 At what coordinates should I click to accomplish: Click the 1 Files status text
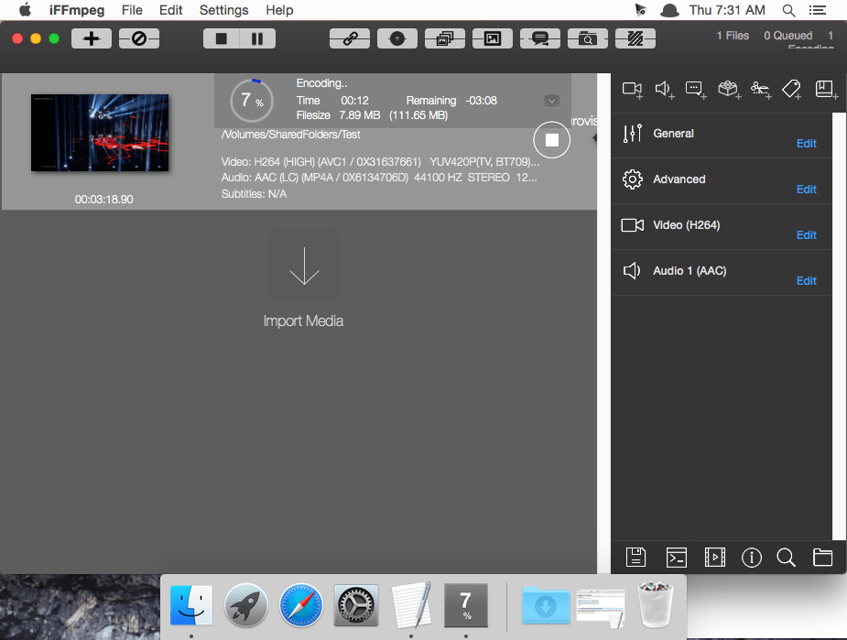point(733,36)
